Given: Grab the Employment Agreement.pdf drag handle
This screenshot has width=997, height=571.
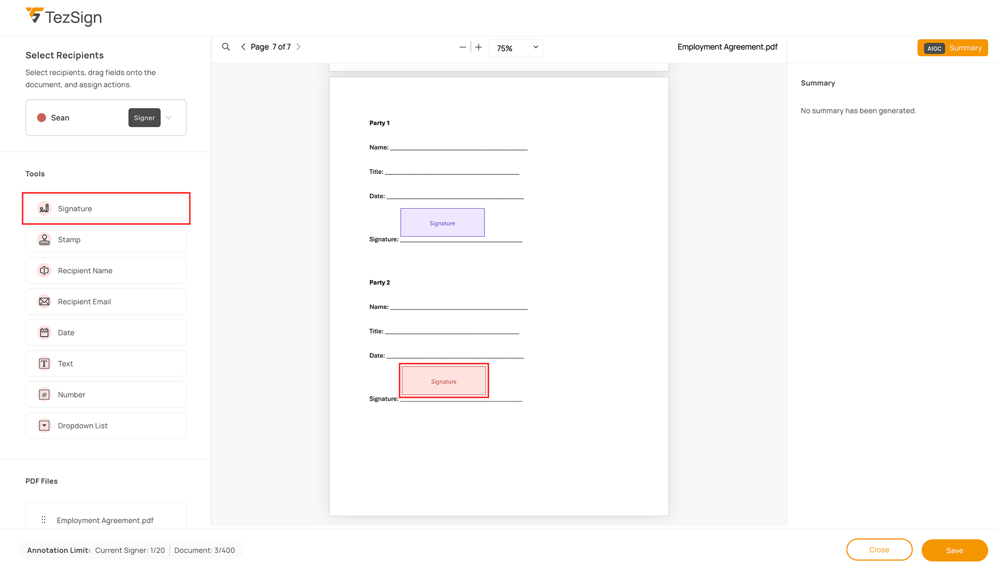Looking at the screenshot, I should pyautogui.click(x=44, y=520).
